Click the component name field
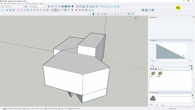195x110 pixels. click(x=174, y=95)
